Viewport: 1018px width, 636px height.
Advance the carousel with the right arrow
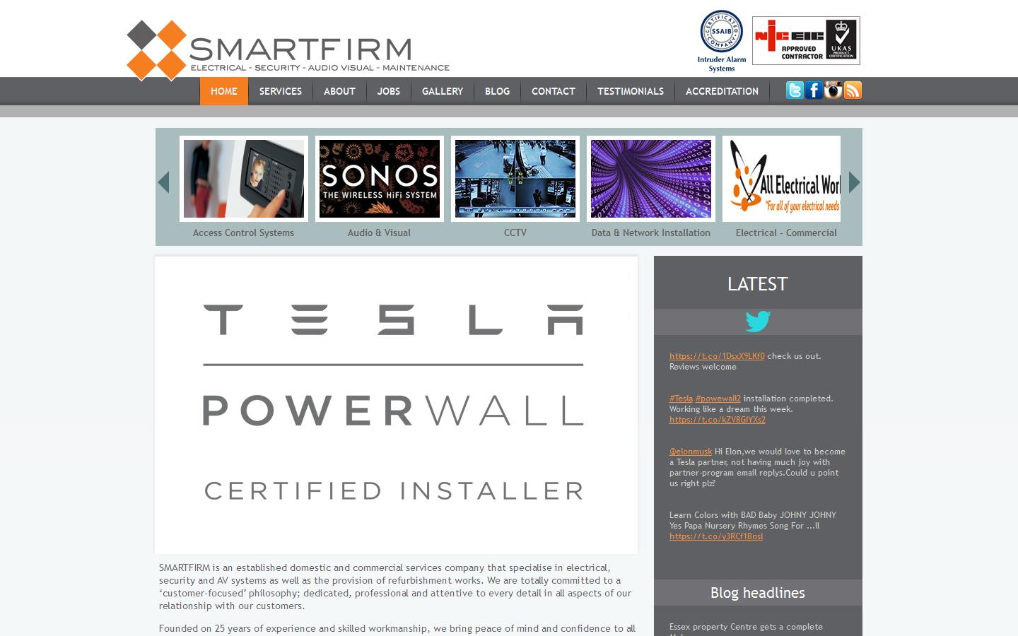[854, 182]
